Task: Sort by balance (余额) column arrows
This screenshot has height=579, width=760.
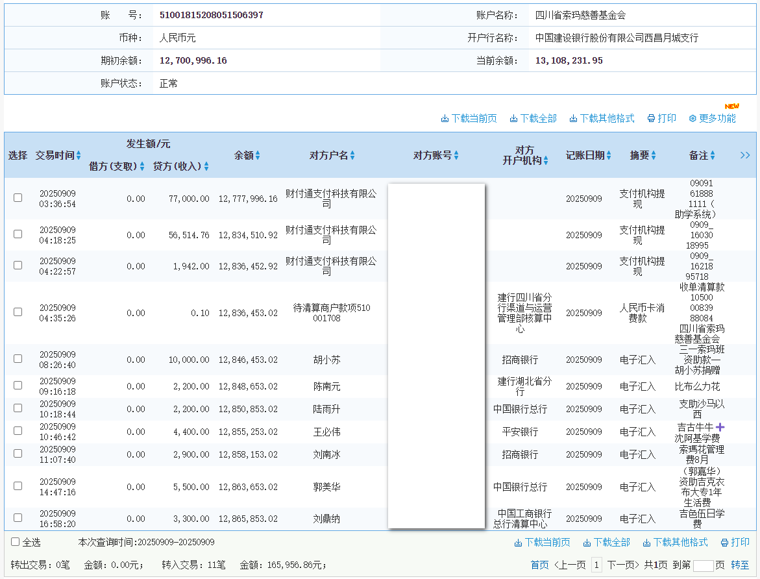Action: pos(258,156)
